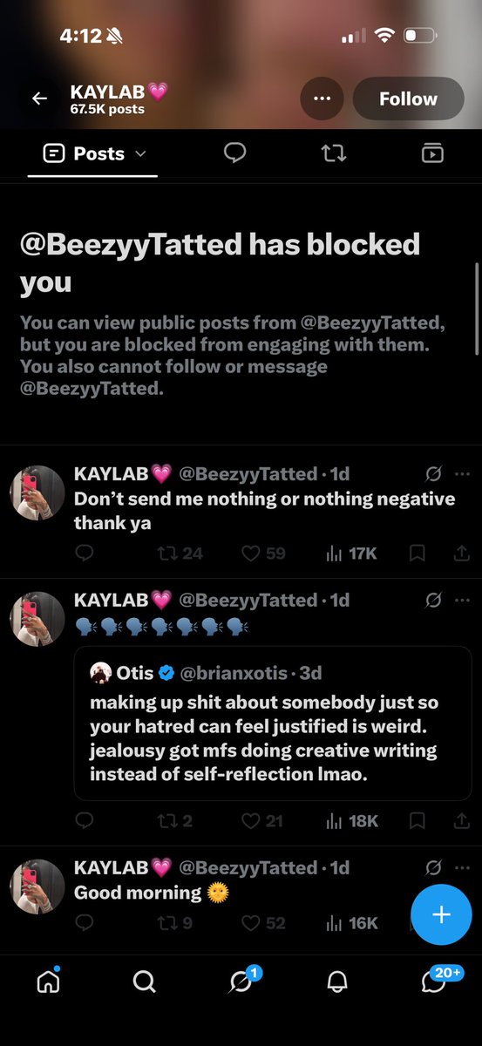Viewport: 482px width, 1046px height.
Task: Open more options on the "Good morning" post
Action: coord(463,867)
